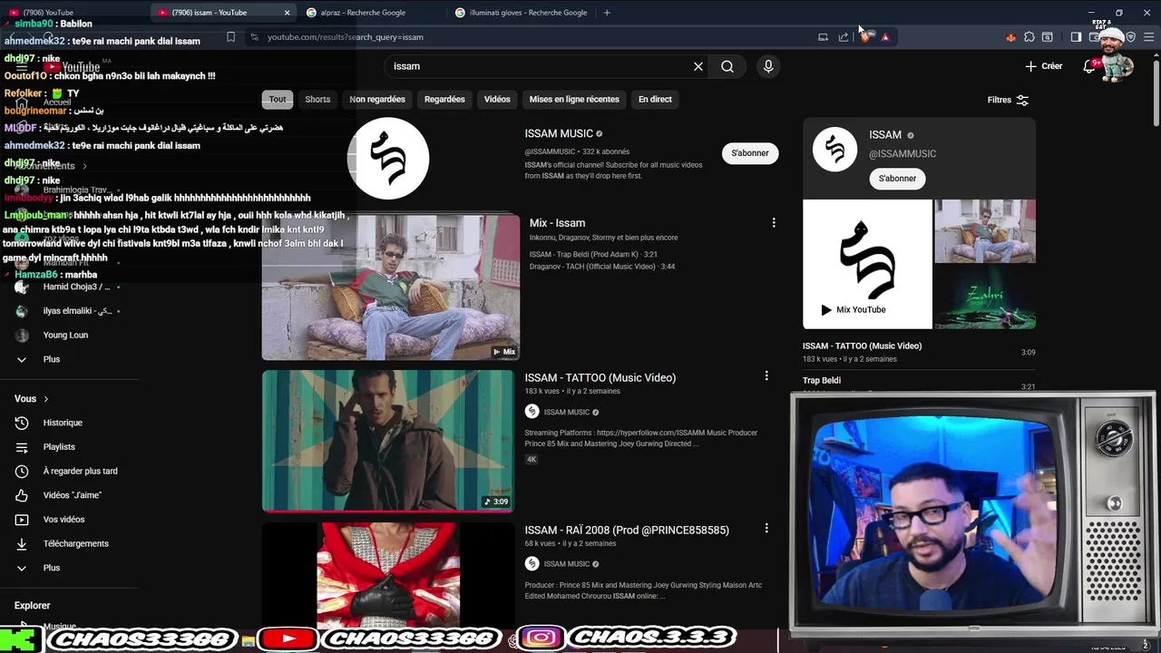The width and height of the screenshot is (1161, 653).
Task: Open the ISSAM MUSIC channel name link
Action: click(x=559, y=133)
